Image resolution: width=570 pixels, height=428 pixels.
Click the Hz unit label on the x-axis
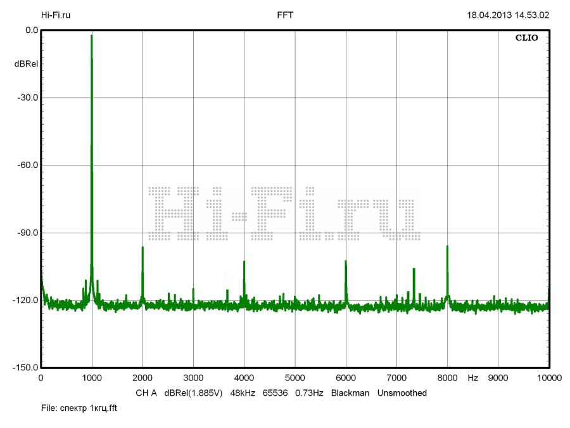[472, 378]
